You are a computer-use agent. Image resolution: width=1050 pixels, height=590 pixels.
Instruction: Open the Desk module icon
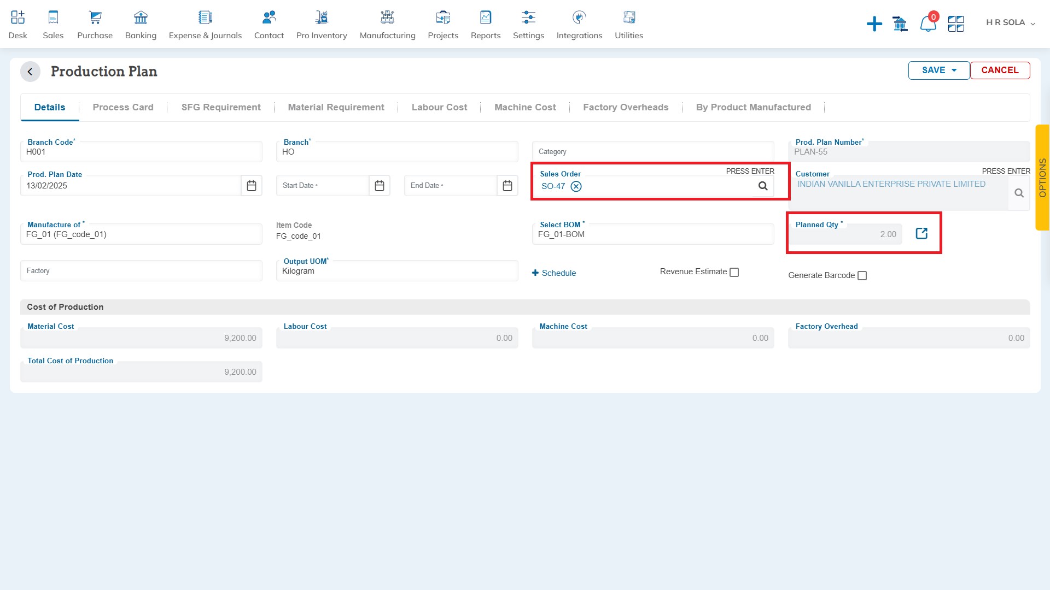17,25
